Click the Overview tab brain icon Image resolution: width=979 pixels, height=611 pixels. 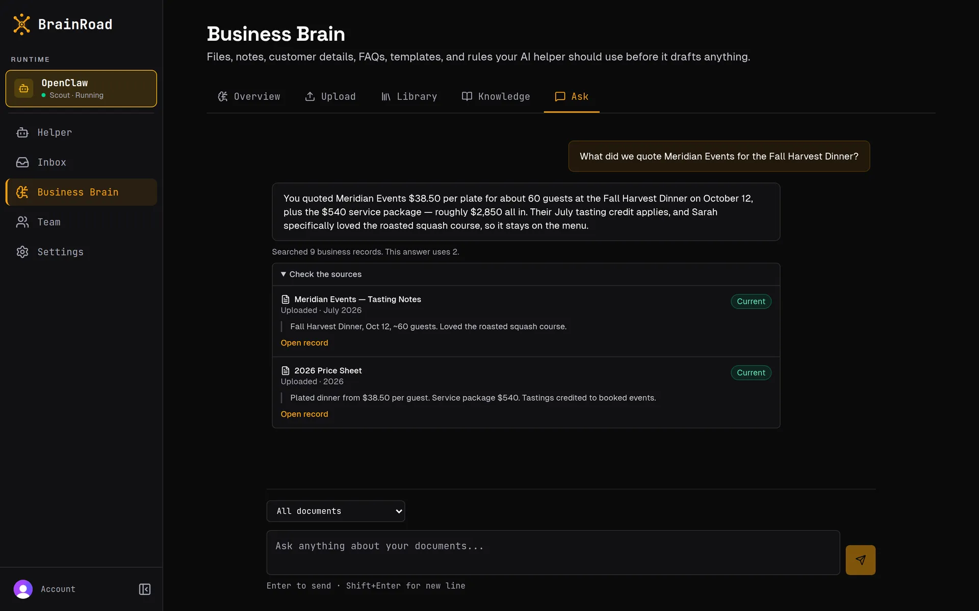(x=223, y=96)
